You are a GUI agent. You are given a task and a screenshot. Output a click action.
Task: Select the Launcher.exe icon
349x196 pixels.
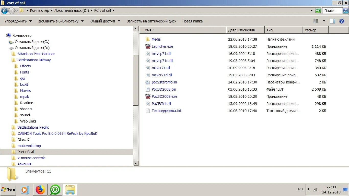pos(148,46)
